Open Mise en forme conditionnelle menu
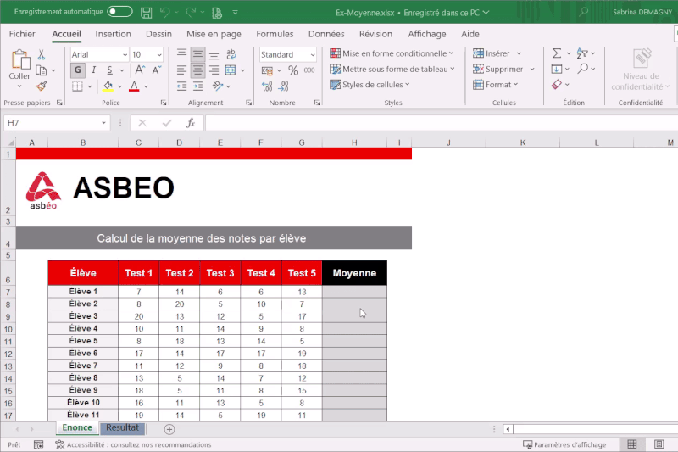 [x=392, y=53]
